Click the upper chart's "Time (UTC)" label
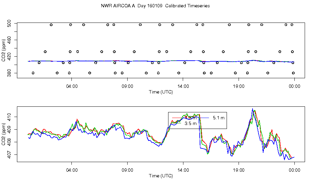Image resolution: width=311 pixels, height=179 pixels. 161,92
